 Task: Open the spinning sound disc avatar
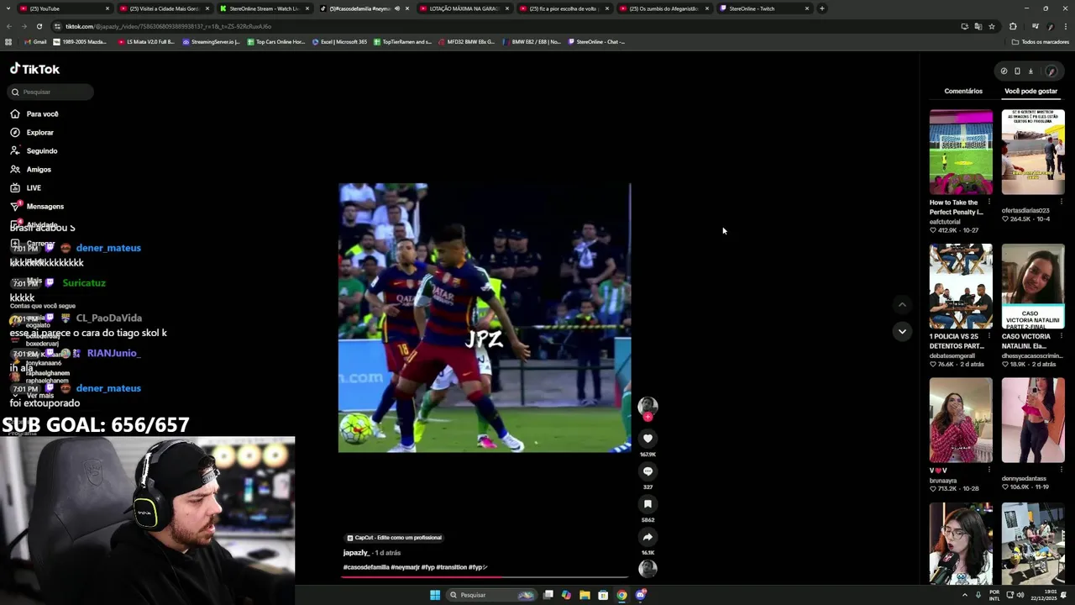tap(648, 569)
